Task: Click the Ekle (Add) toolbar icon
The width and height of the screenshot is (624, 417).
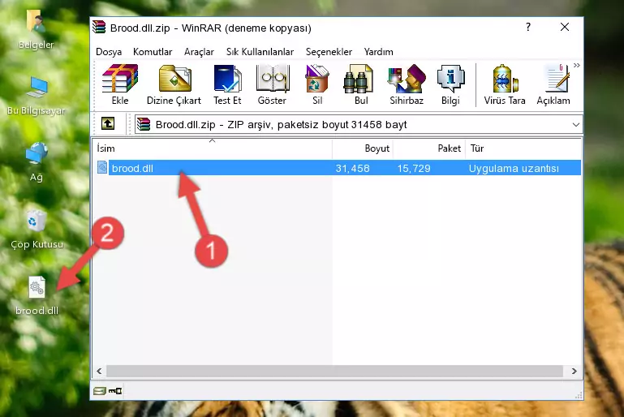Action: click(x=120, y=84)
